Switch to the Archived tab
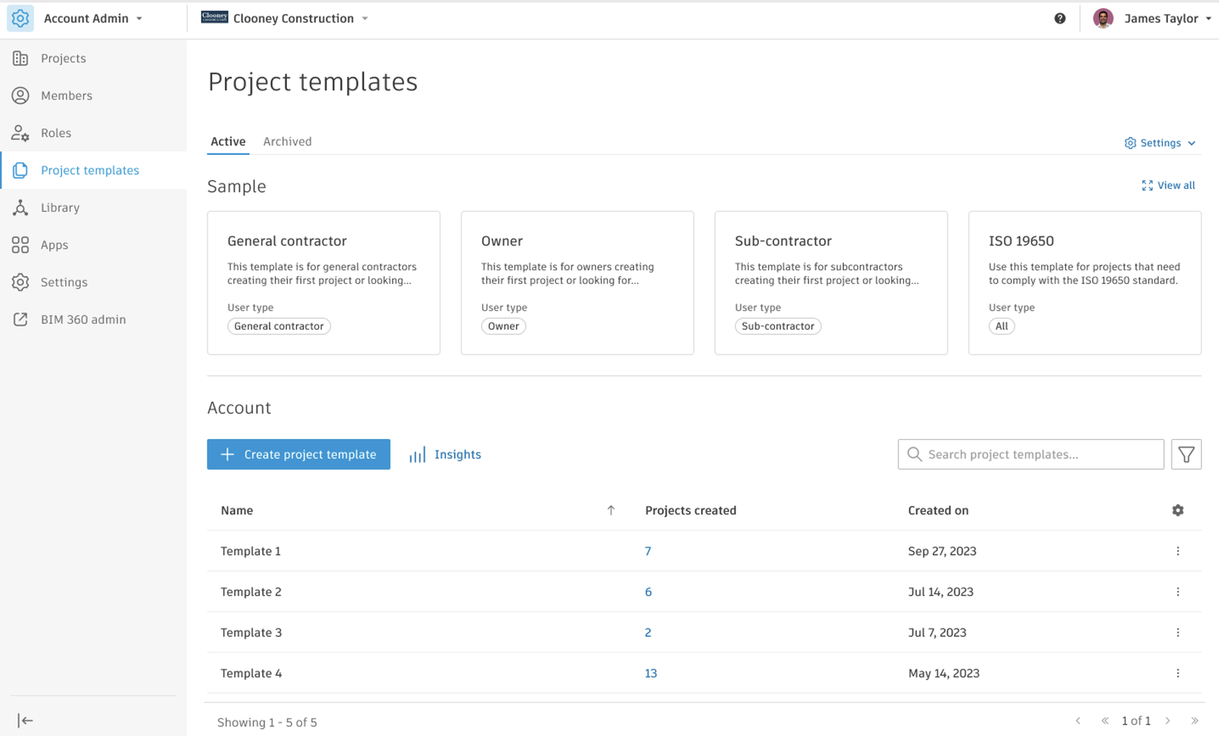Screen dimensions: 1219x736 pyautogui.click(x=287, y=141)
